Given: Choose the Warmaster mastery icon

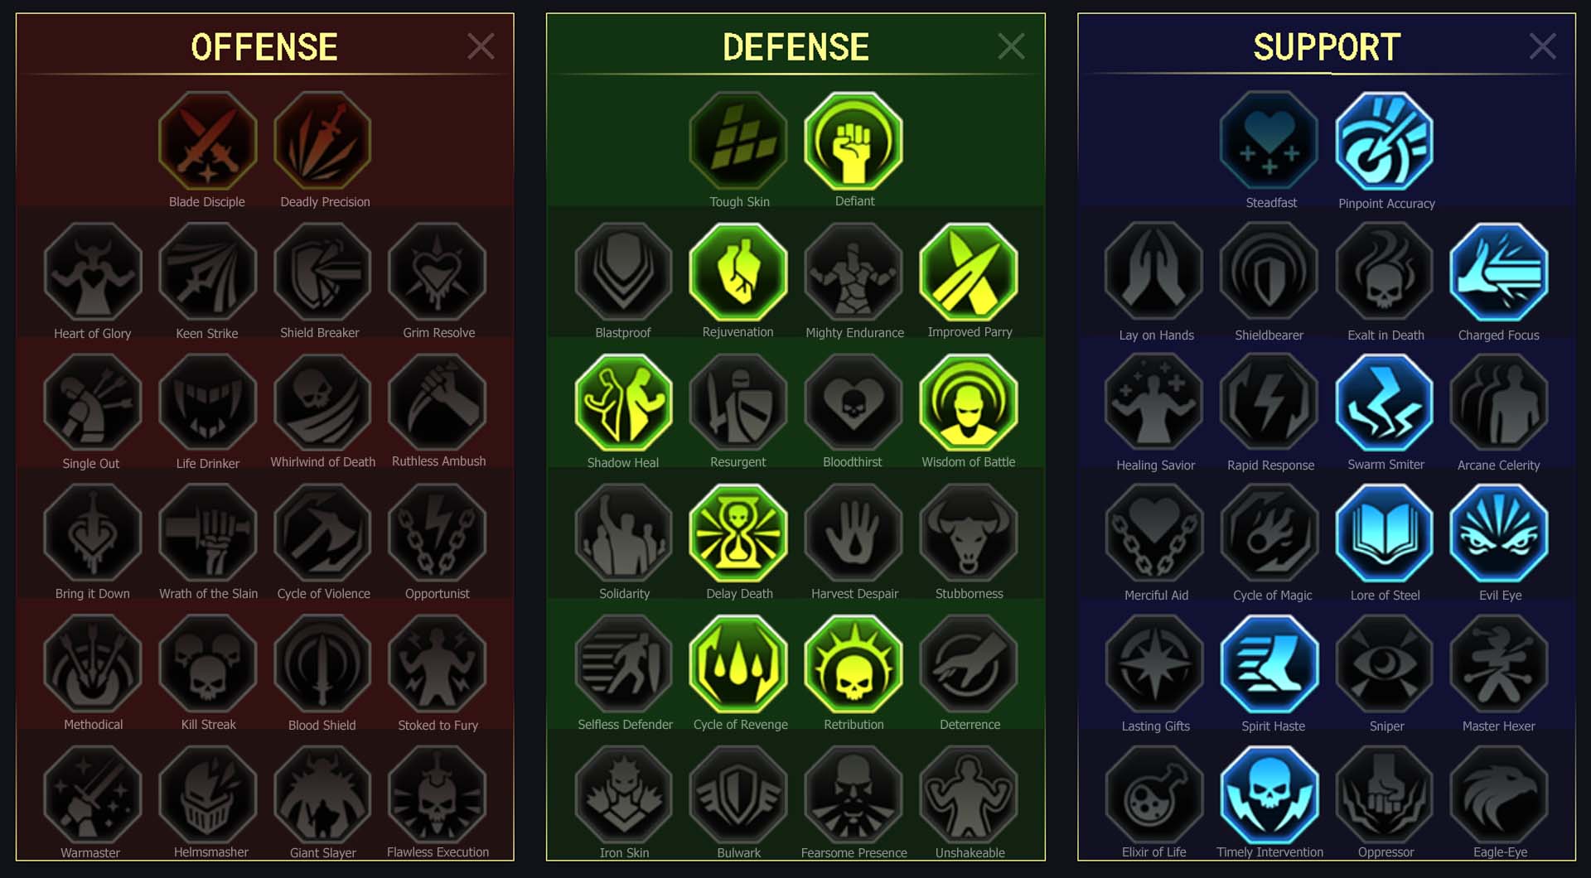Looking at the screenshot, I should (x=93, y=795).
